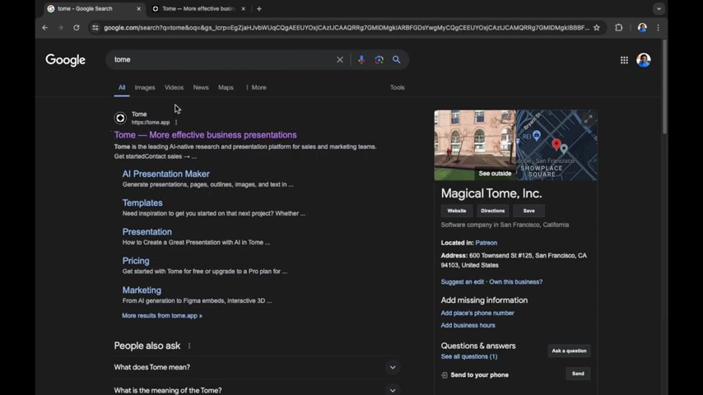Viewport: 703px width, 395px height.
Task: Open the Presentation sitelink
Action: 147,232
